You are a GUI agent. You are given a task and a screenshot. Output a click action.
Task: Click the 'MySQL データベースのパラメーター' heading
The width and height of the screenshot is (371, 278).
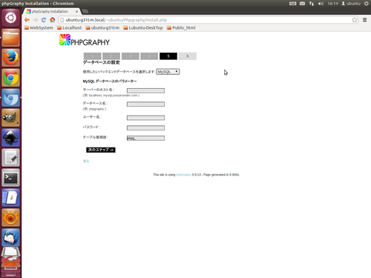(110, 82)
